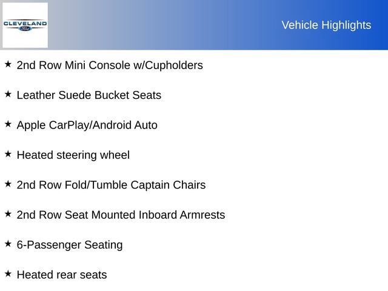The image size is (388, 291).
Task: Click the star icon before 6-Passenger Seating
Action: click(x=8, y=244)
